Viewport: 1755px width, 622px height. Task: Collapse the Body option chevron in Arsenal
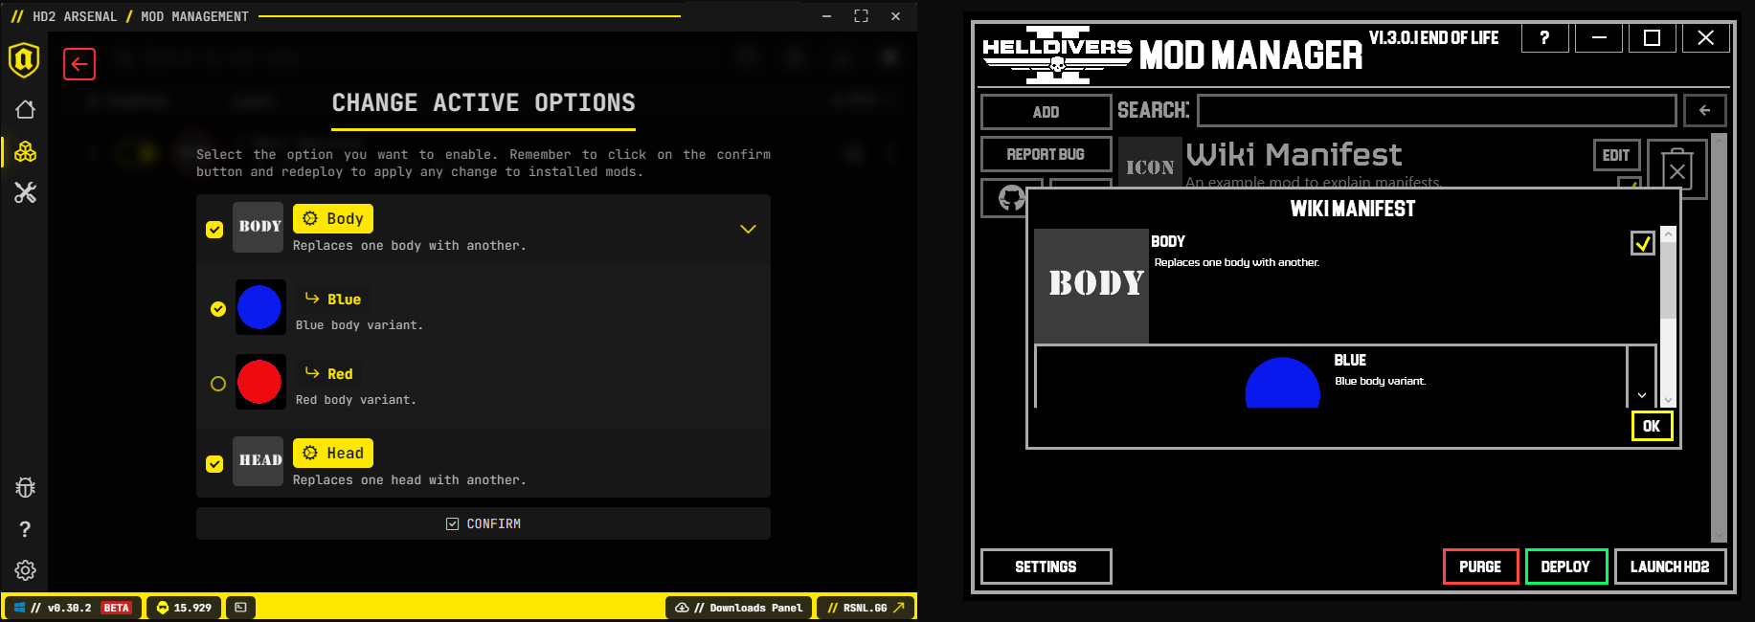748,229
